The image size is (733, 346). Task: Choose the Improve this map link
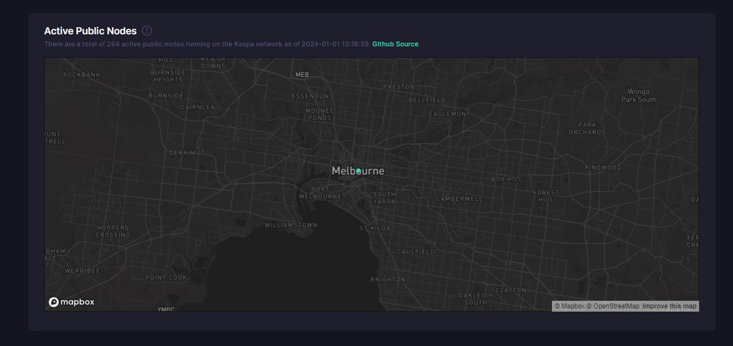[x=669, y=306]
